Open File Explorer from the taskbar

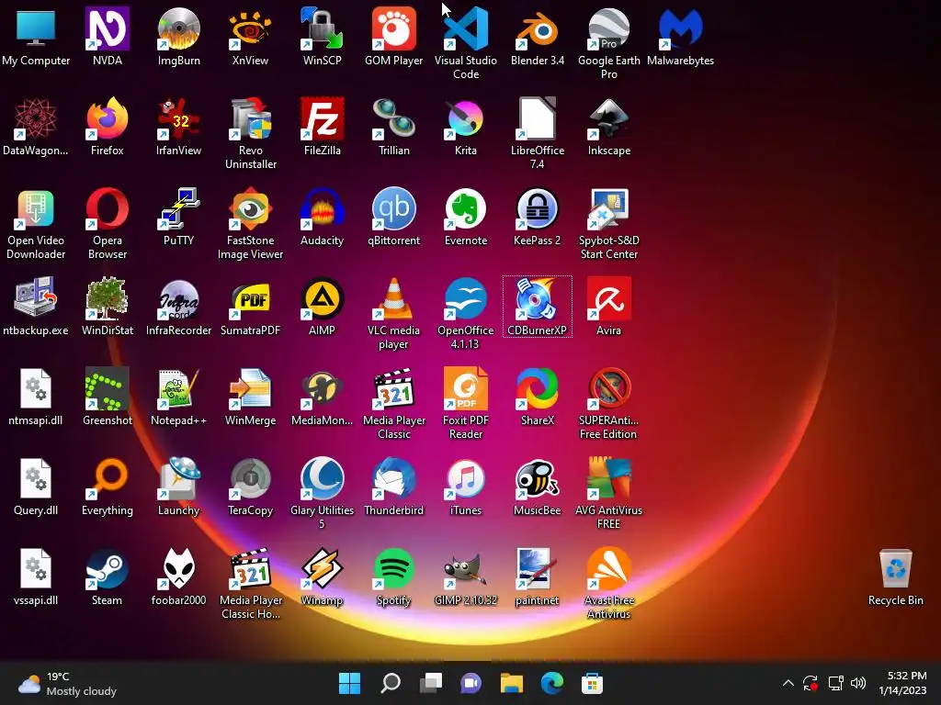(512, 683)
